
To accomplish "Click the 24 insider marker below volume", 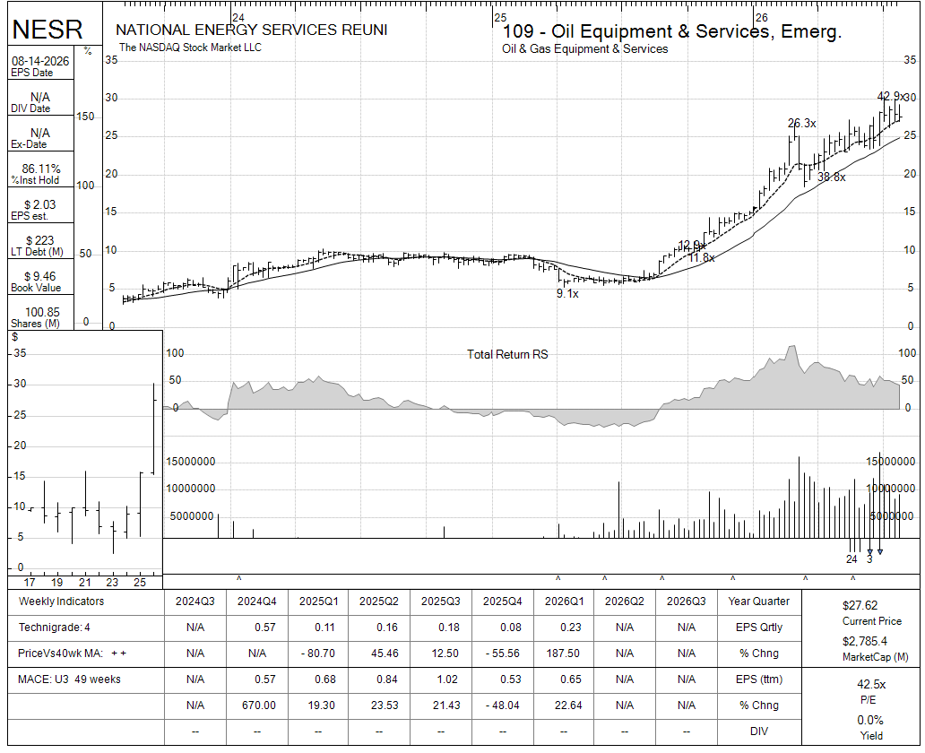I will click(x=852, y=559).
